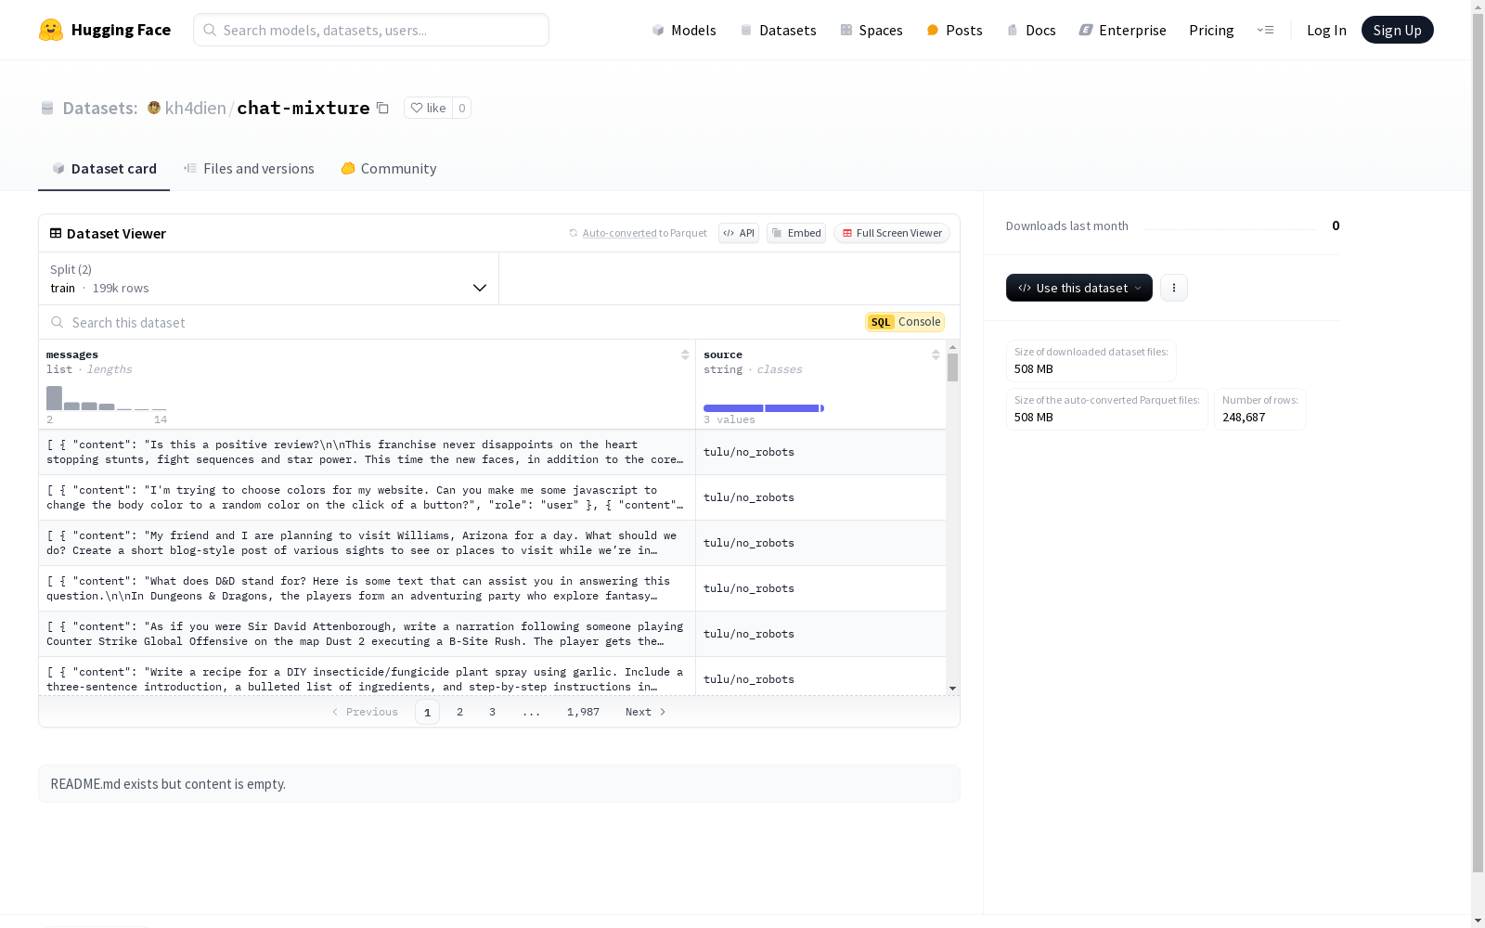The width and height of the screenshot is (1485, 928).
Task: Open the Pricing page
Action: [1211, 30]
